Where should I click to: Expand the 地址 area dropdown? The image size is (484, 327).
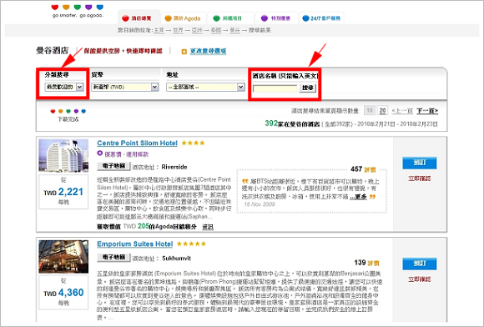205,88
